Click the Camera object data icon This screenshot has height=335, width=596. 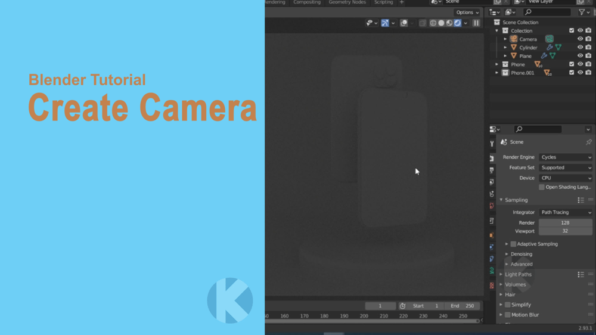point(550,39)
